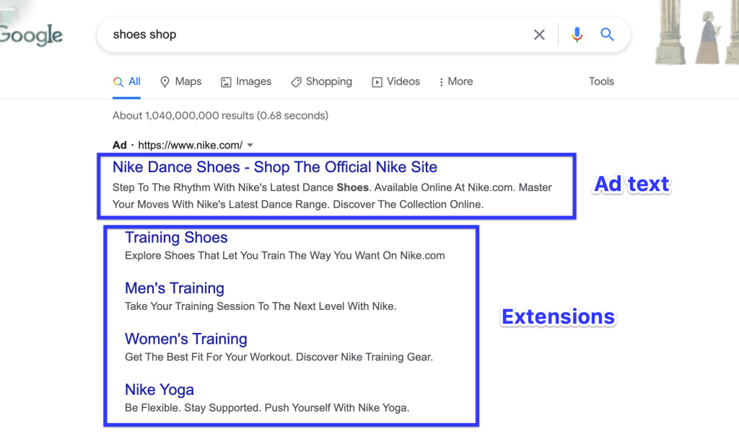Click the price tag icon for Shopping
739x436 pixels.
[296, 82]
